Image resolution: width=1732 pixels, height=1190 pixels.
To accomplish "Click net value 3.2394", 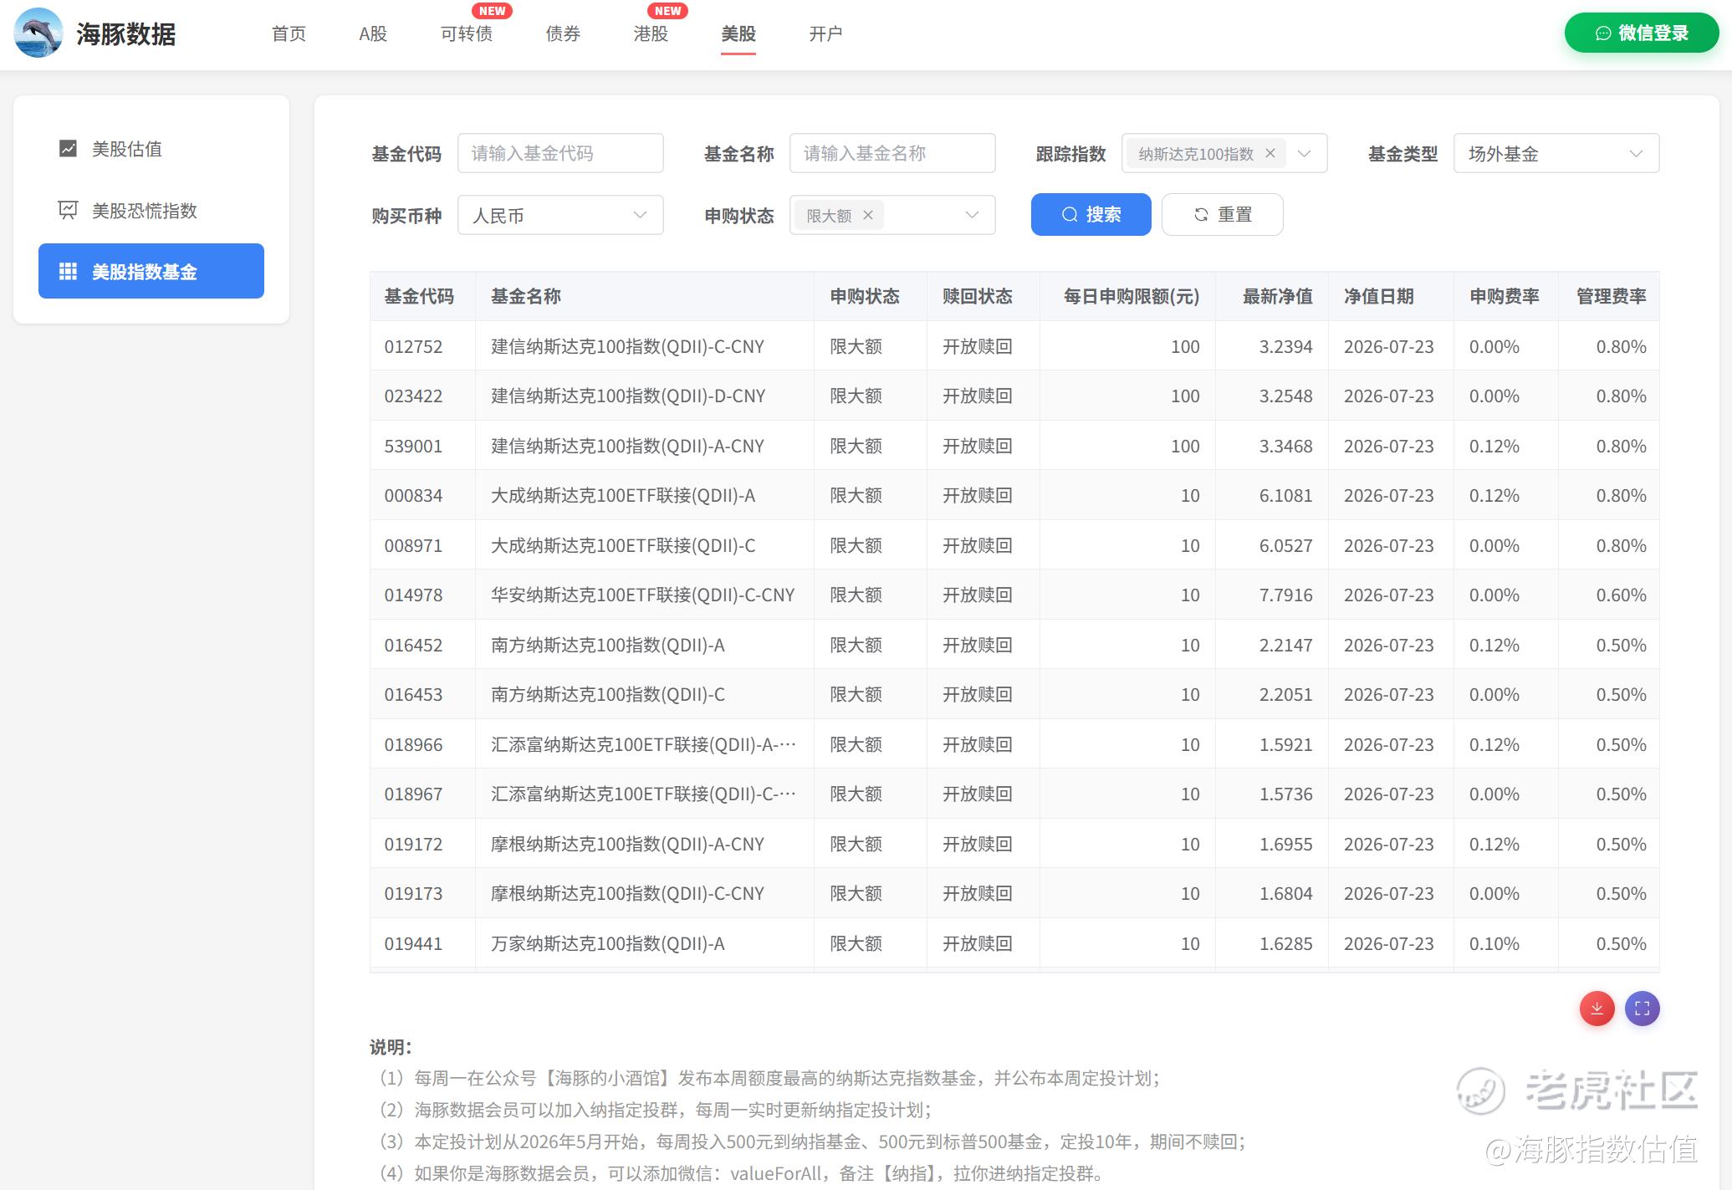I will [x=1286, y=346].
